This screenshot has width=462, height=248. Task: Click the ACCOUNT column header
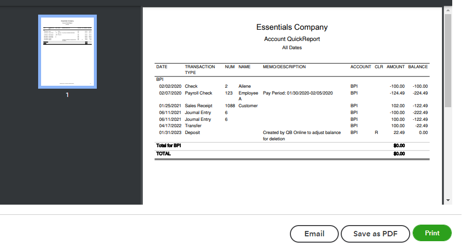tap(361, 67)
